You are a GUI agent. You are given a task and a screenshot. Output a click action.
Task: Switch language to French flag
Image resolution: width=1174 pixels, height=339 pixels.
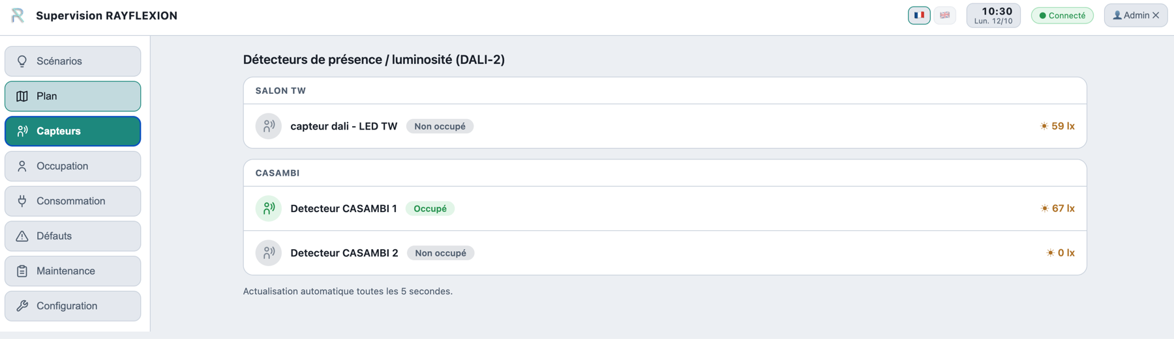tap(919, 15)
